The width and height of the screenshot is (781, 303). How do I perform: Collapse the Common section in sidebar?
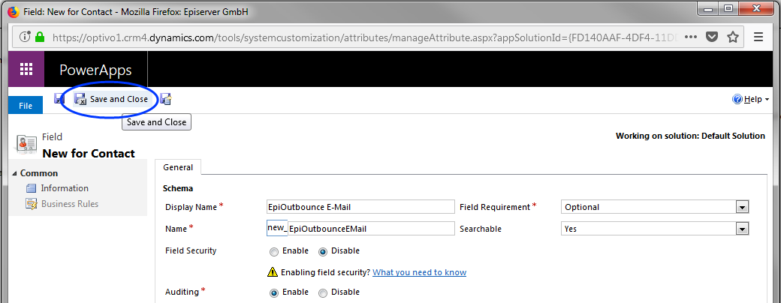(x=17, y=173)
